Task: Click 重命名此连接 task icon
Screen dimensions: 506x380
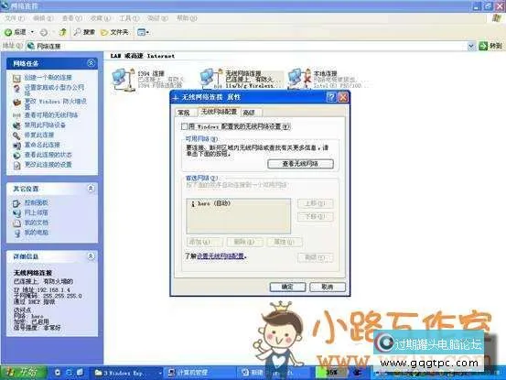Action: click(16, 146)
